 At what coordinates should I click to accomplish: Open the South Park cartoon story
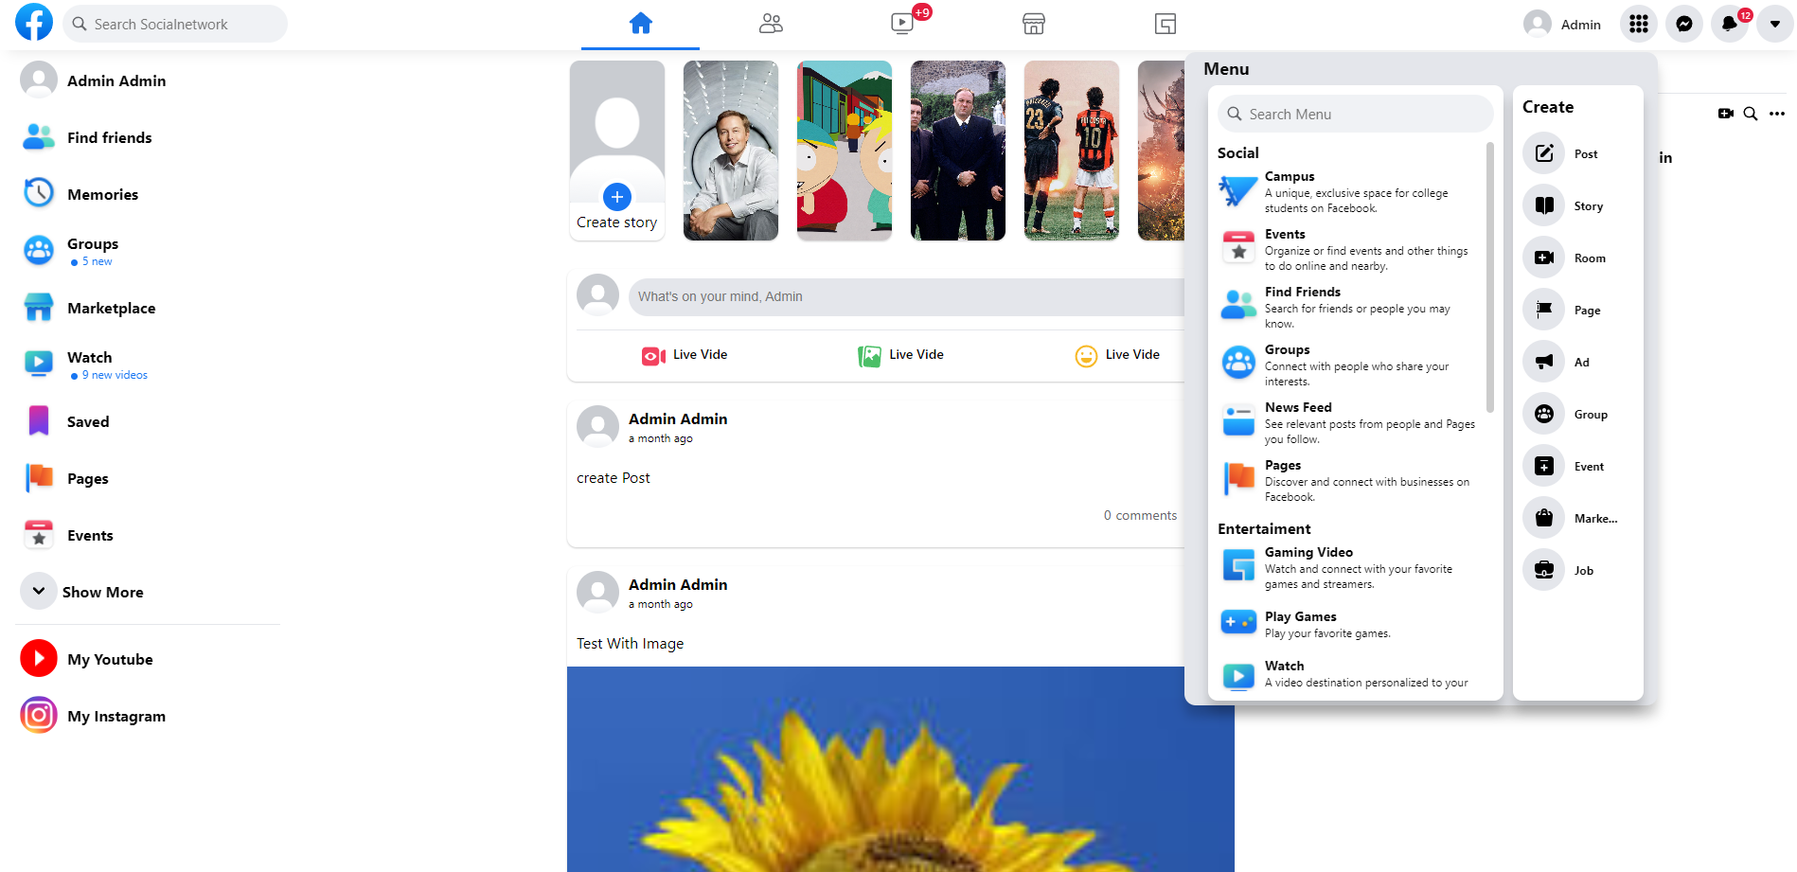coord(845,151)
